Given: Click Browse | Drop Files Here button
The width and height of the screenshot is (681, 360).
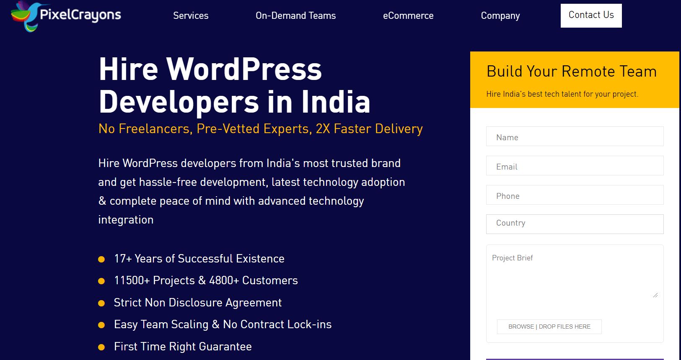Looking at the screenshot, I should [549, 327].
